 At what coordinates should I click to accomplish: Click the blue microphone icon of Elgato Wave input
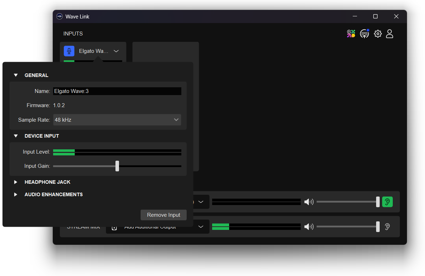[x=69, y=51]
